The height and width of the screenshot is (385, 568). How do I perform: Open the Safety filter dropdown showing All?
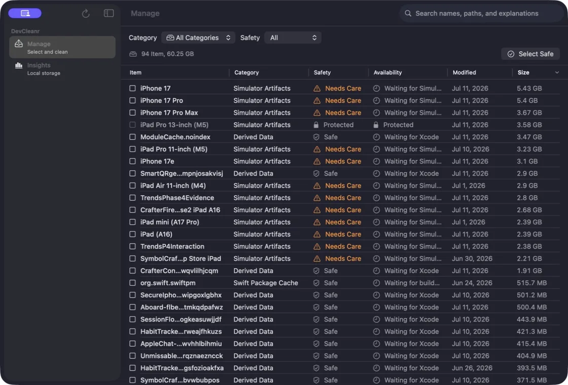pyautogui.click(x=293, y=37)
